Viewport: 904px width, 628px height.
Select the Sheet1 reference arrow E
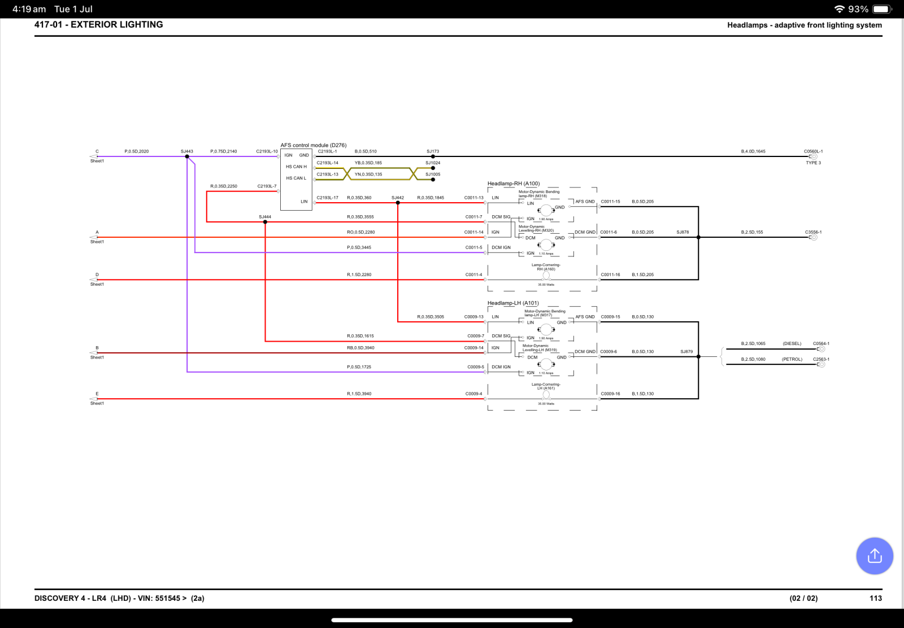tap(94, 399)
